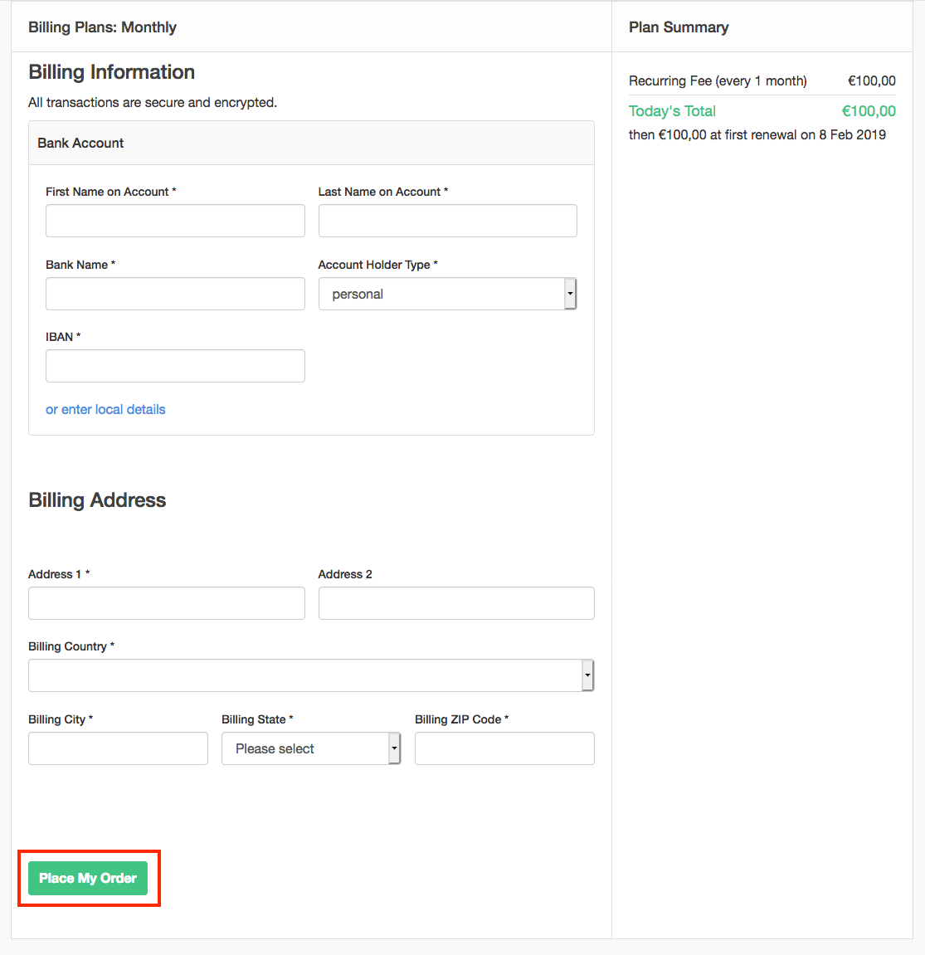Open the Billing State 'Please select' dropdown
Image resolution: width=925 pixels, height=955 pixels.
pos(311,748)
